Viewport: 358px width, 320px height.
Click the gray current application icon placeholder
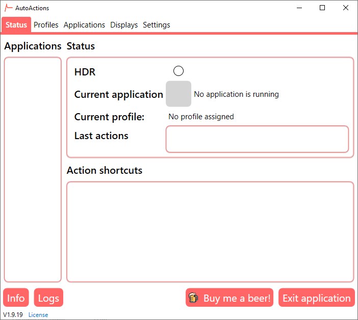tap(178, 94)
